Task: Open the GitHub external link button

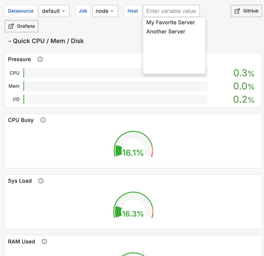Action: [246, 11]
